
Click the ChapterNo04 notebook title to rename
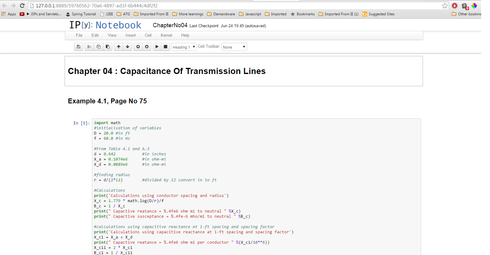pos(170,25)
